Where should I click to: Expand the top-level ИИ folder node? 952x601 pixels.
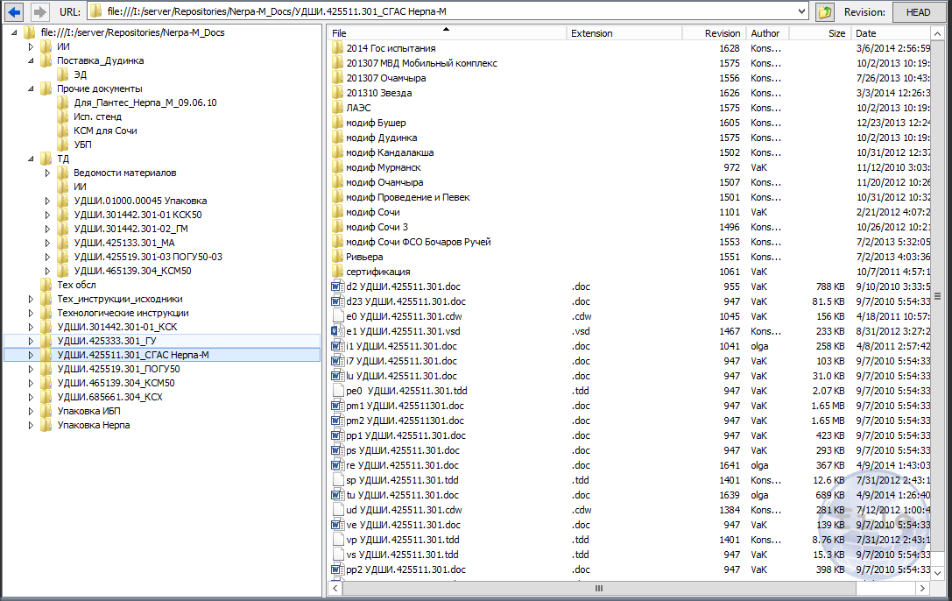click(31, 46)
